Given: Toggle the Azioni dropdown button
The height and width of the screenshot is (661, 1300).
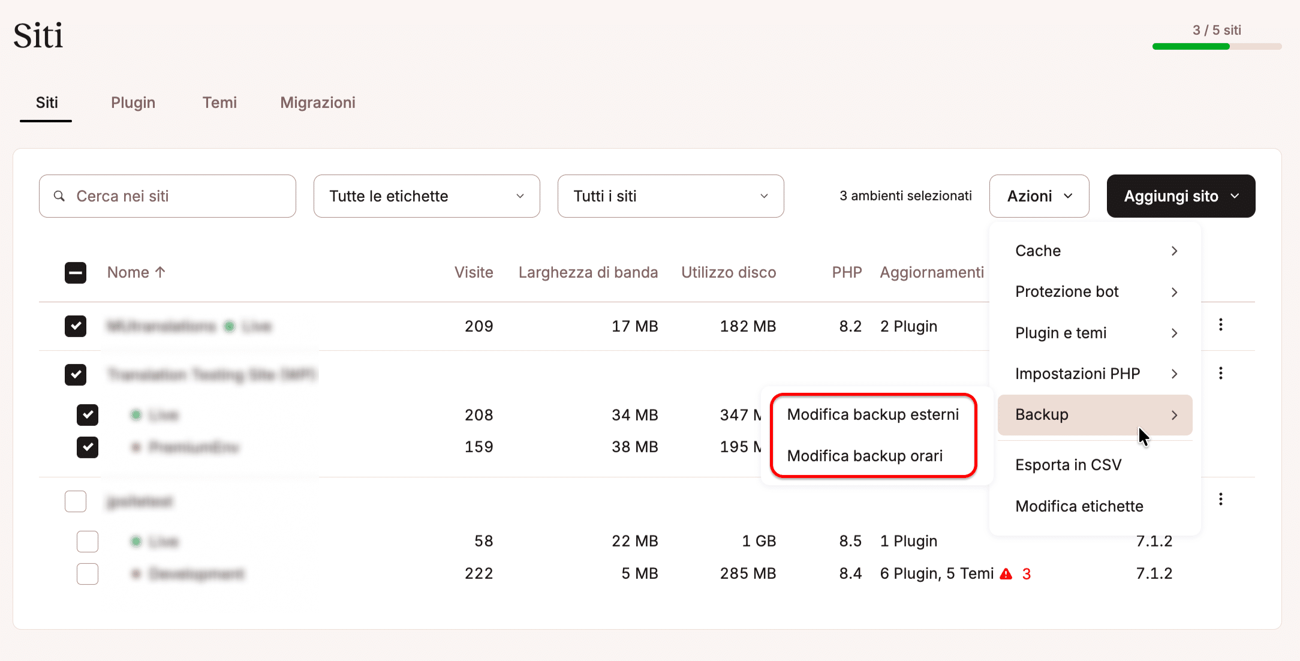Looking at the screenshot, I should coord(1039,196).
